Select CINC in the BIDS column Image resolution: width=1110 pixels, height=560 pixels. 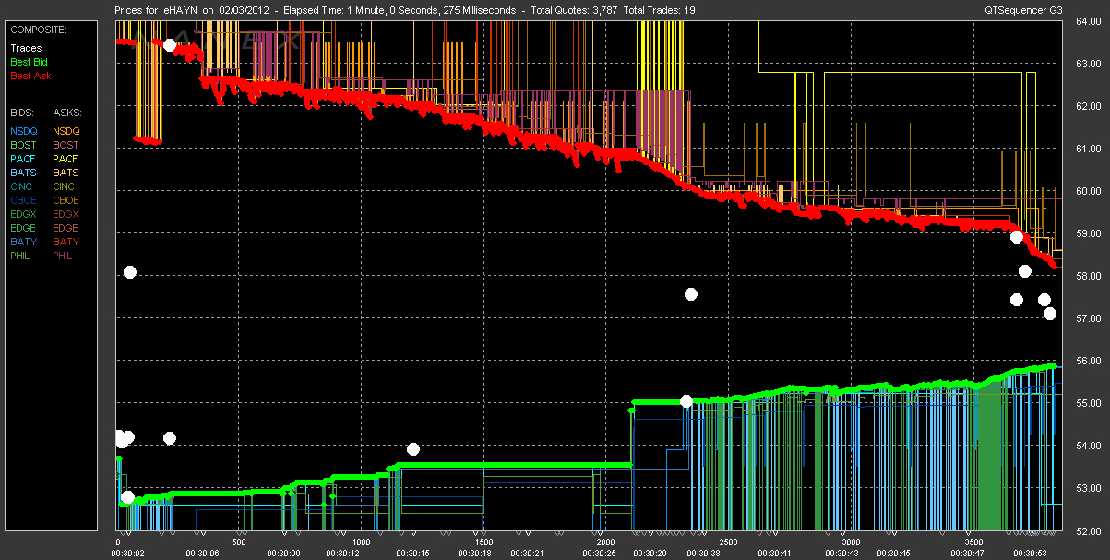[x=23, y=186]
